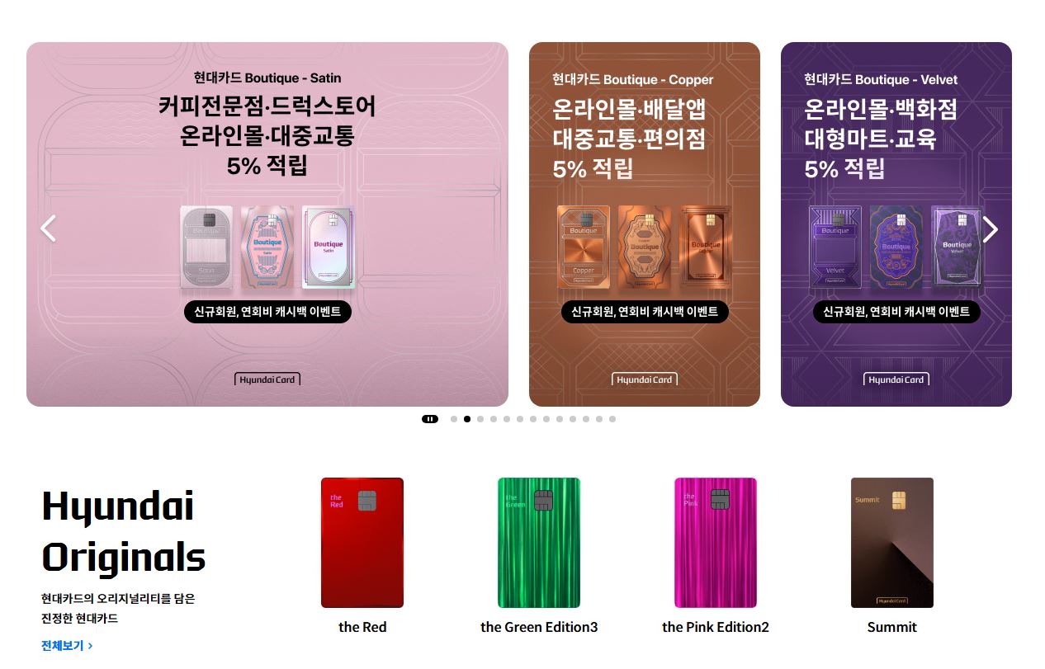Click the dark ornate Boutique Velvet card image
The image size is (1045, 669).
tap(896, 247)
